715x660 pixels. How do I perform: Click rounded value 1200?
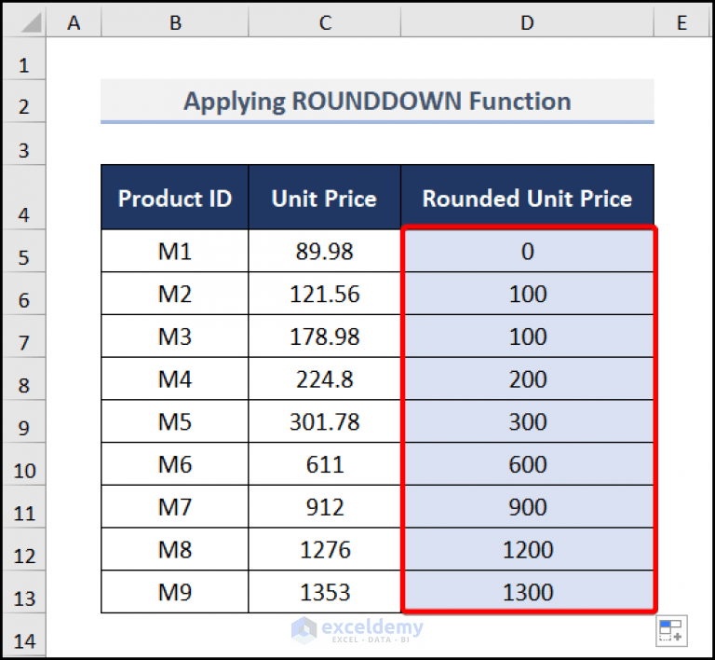pos(527,549)
